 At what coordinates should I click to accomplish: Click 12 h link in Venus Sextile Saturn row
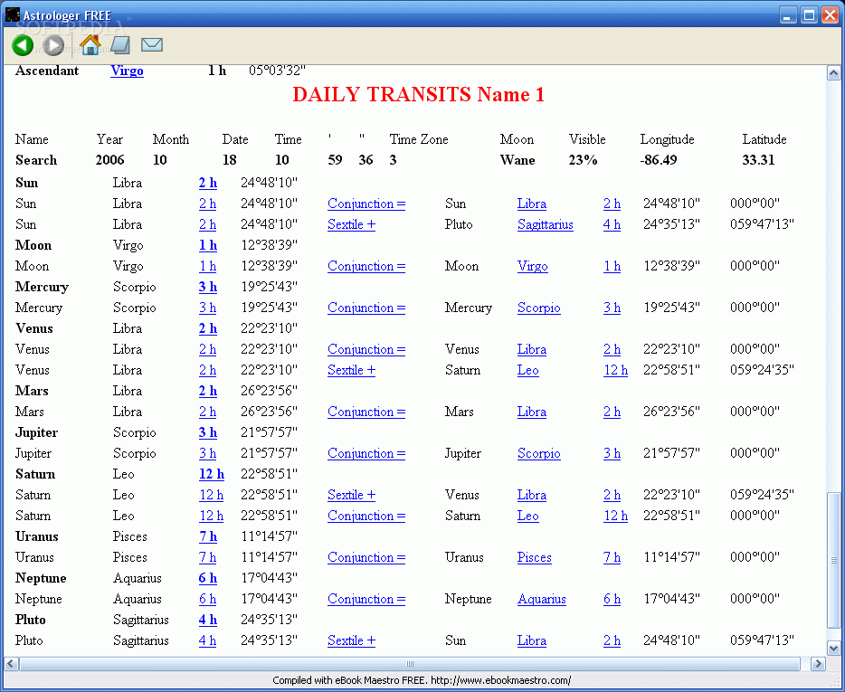coord(615,370)
